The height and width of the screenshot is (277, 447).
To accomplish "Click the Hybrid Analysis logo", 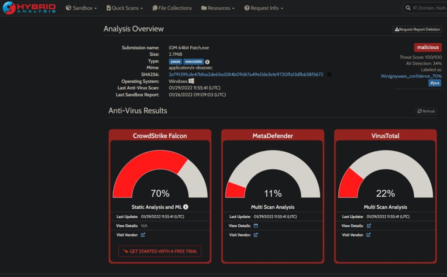I will tap(29, 8).
